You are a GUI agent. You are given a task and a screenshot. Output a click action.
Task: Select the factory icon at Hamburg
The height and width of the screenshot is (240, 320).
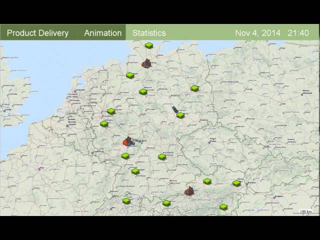[x=146, y=63]
